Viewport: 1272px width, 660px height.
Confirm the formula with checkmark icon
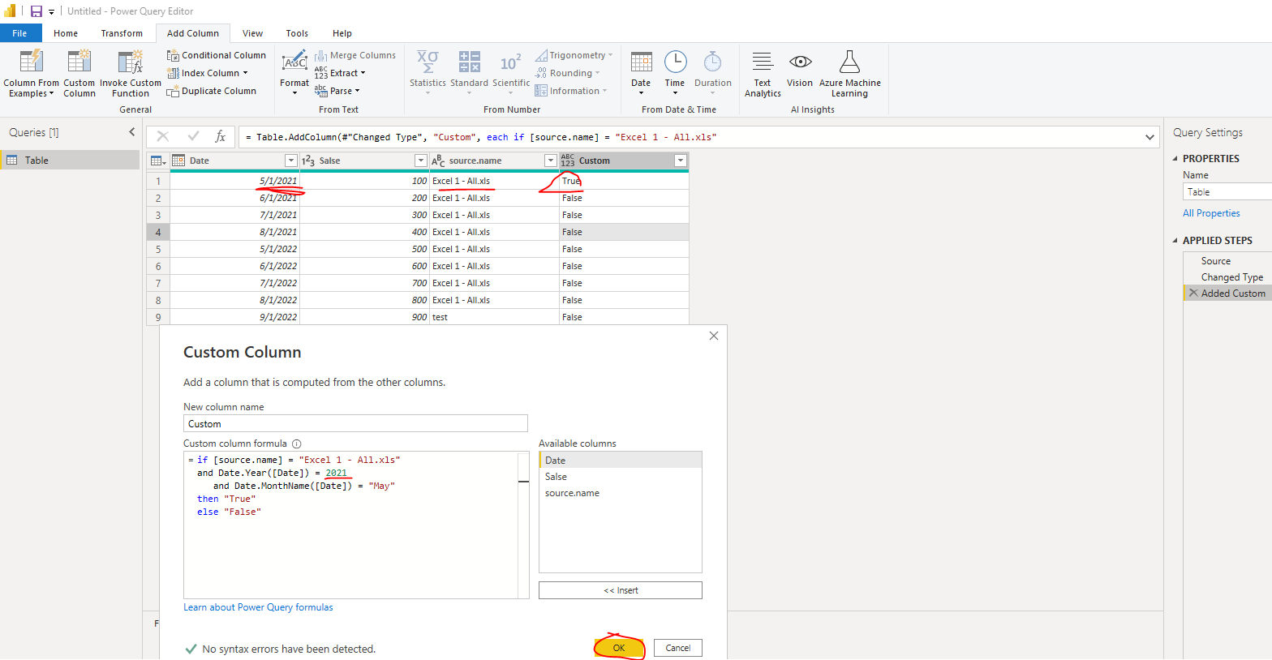[193, 136]
